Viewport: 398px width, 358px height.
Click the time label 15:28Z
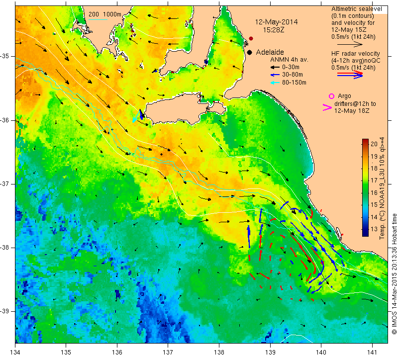(274, 30)
